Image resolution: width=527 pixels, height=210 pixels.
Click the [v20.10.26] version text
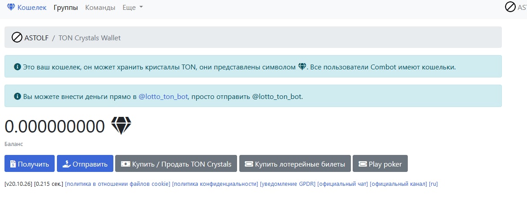(x=18, y=184)
